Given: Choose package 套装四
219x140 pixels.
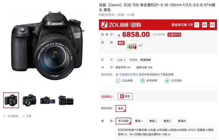Looking at the screenshot, I should coord(182,121).
